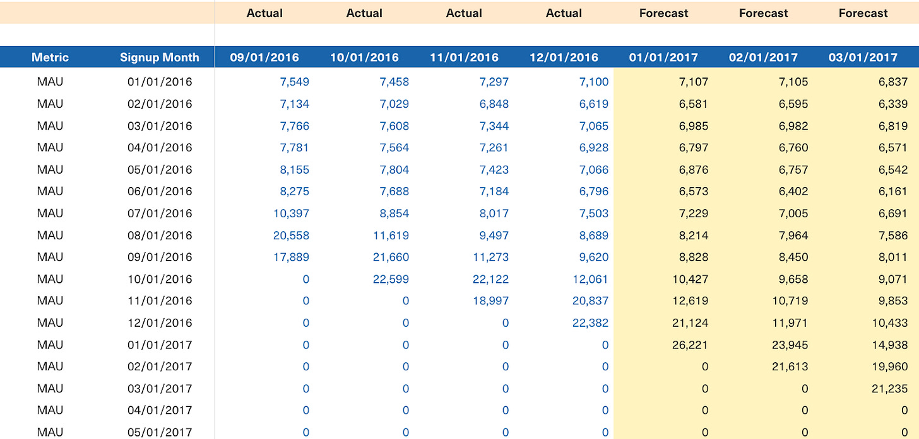Image resolution: width=919 pixels, height=439 pixels.
Task: Select cell with value 10,397
Action: (291, 214)
